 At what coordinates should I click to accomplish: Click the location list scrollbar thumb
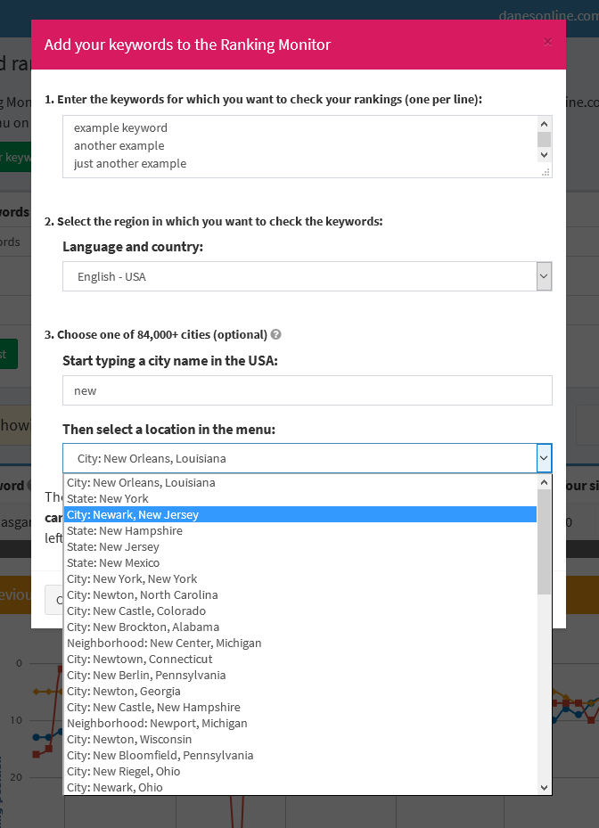pos(545,541)
